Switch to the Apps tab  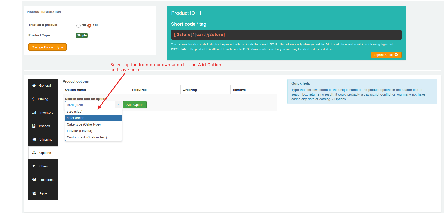tap(43, 193)
